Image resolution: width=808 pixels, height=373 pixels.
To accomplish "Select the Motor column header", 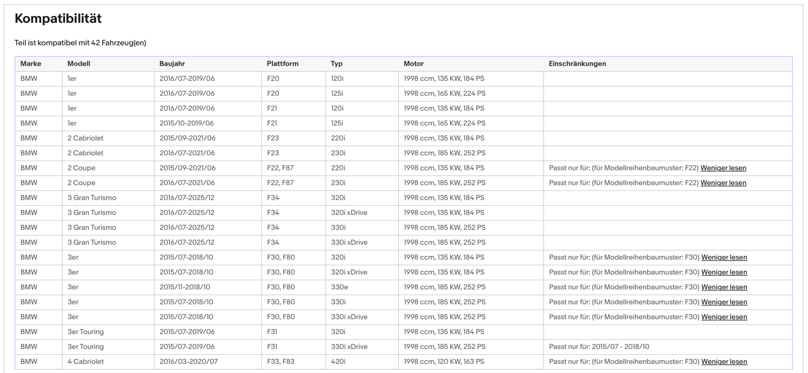I will (413, 63).
